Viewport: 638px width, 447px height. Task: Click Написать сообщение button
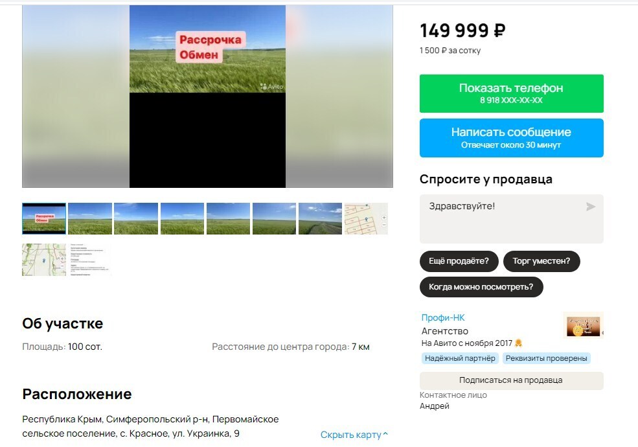(512, 137)
